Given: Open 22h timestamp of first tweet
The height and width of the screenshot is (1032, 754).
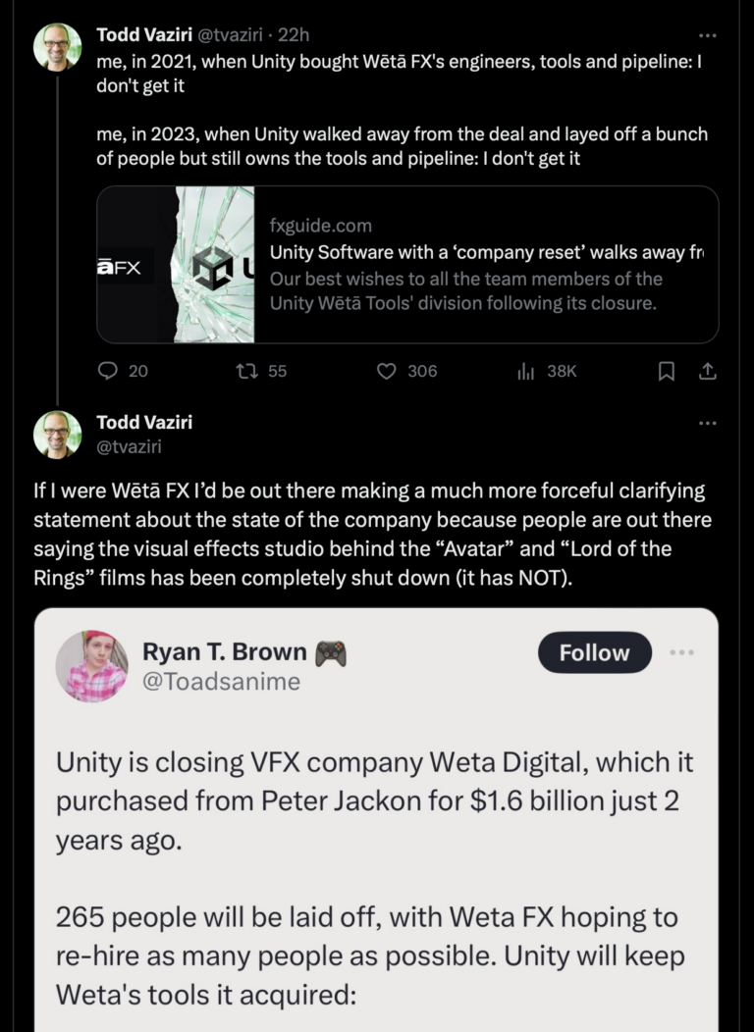Looking at the screenshot, I should click(294, 34).
